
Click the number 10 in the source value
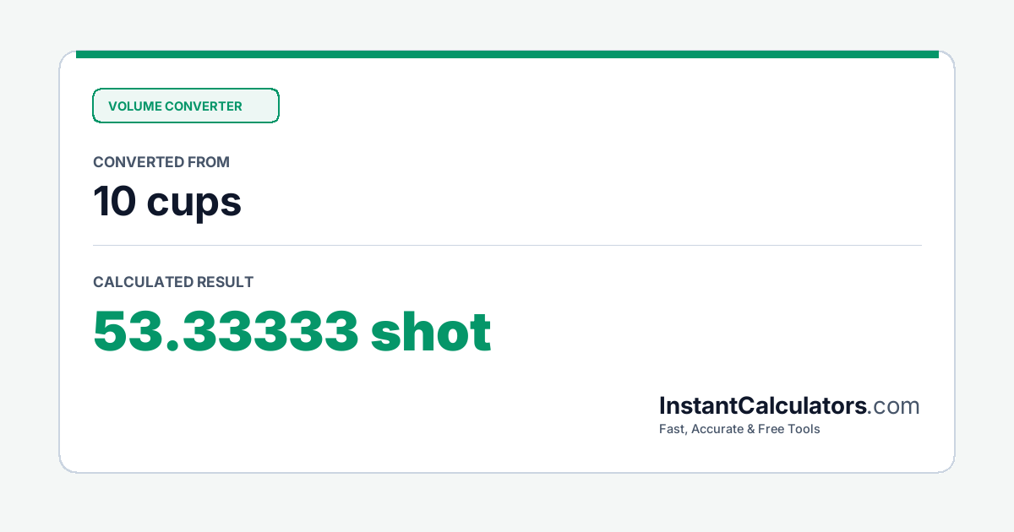tap(114, 202)
